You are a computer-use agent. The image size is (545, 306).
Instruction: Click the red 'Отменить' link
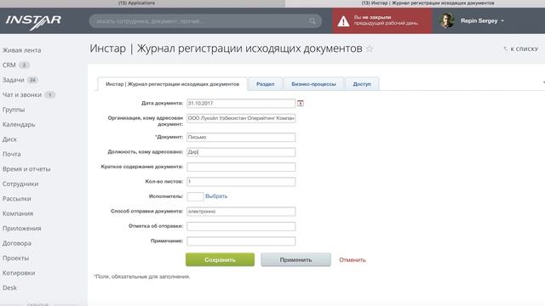[353, 260]
